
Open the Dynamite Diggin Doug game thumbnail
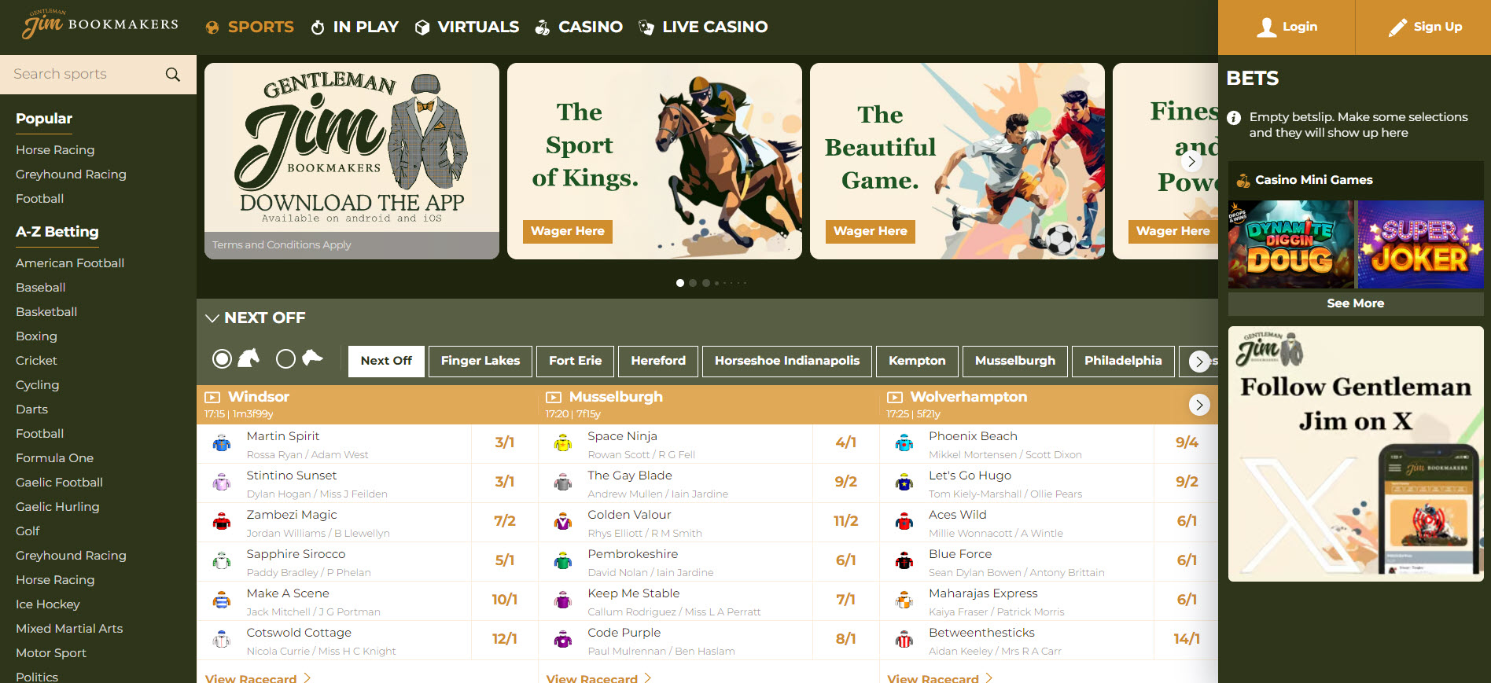[x=1291, y=244]
